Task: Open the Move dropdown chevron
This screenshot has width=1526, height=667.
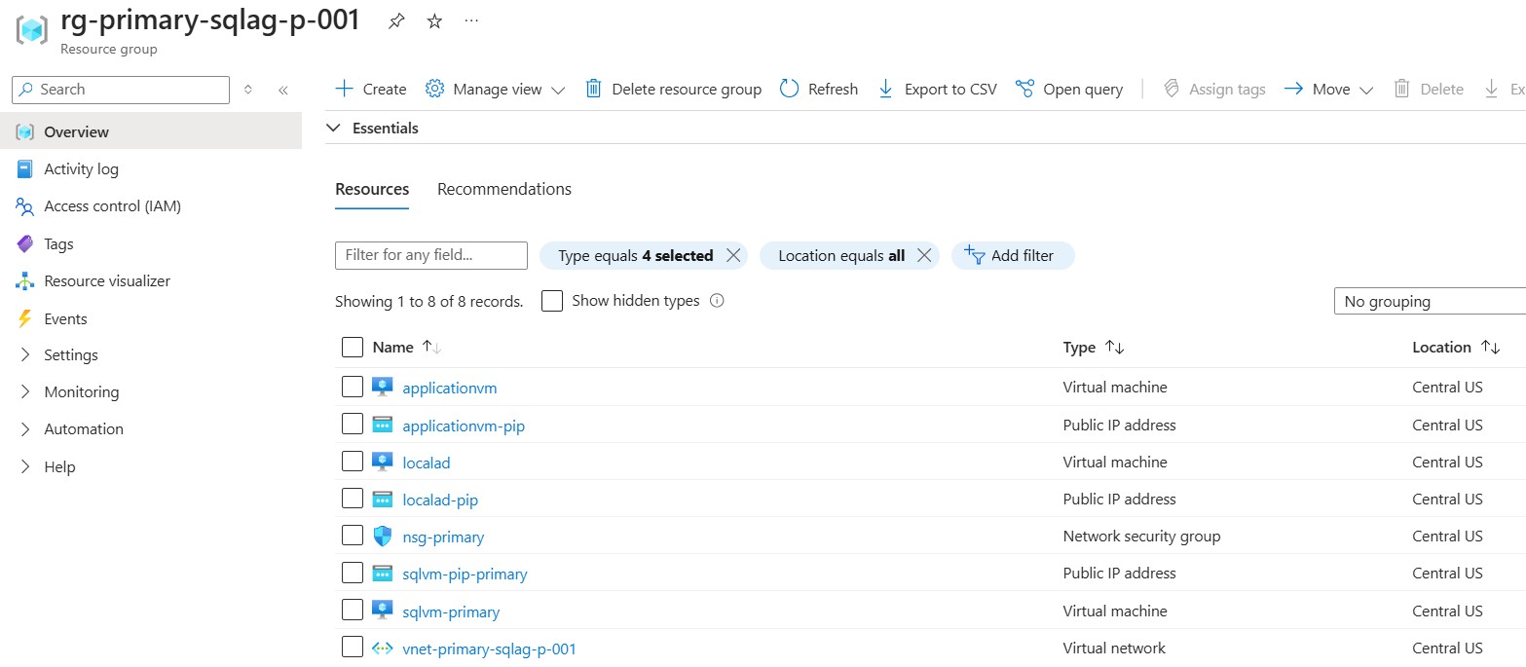Action: pyautogui.click(x=1366, y=90)
